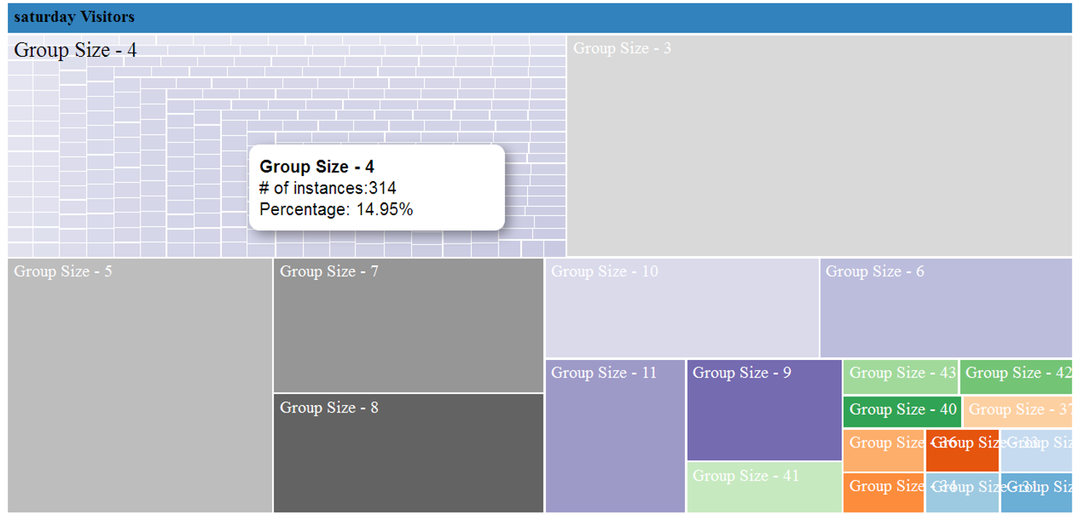
Task: Click the Group Size - 42 green block
Action: (x=1015, y=377)
